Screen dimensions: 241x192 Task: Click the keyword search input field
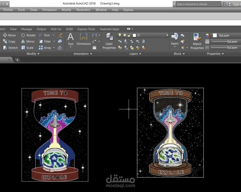pos(198,4)
